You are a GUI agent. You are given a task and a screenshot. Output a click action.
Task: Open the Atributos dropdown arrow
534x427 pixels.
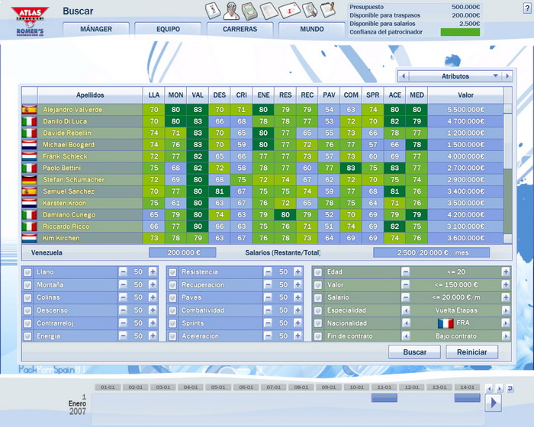[x=497, y=76]
